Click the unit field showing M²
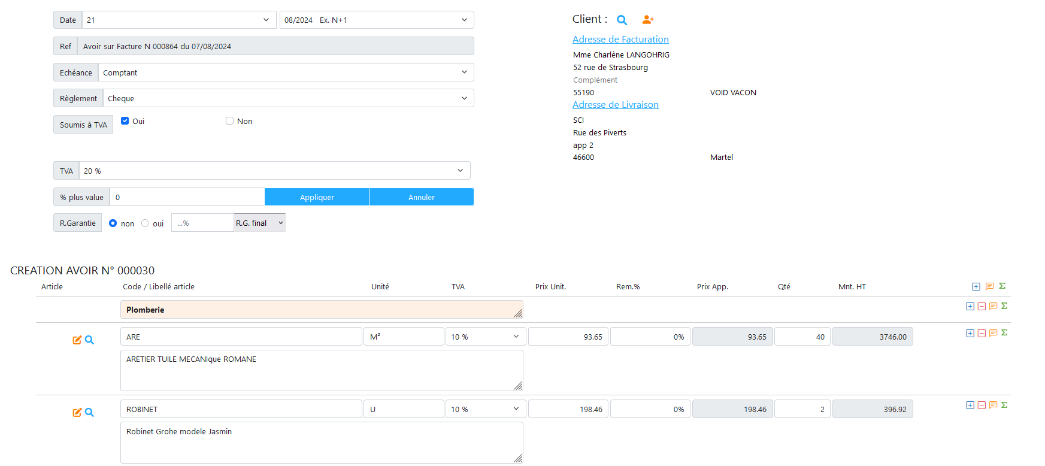The image size is (1045, 466). [404, 337]
